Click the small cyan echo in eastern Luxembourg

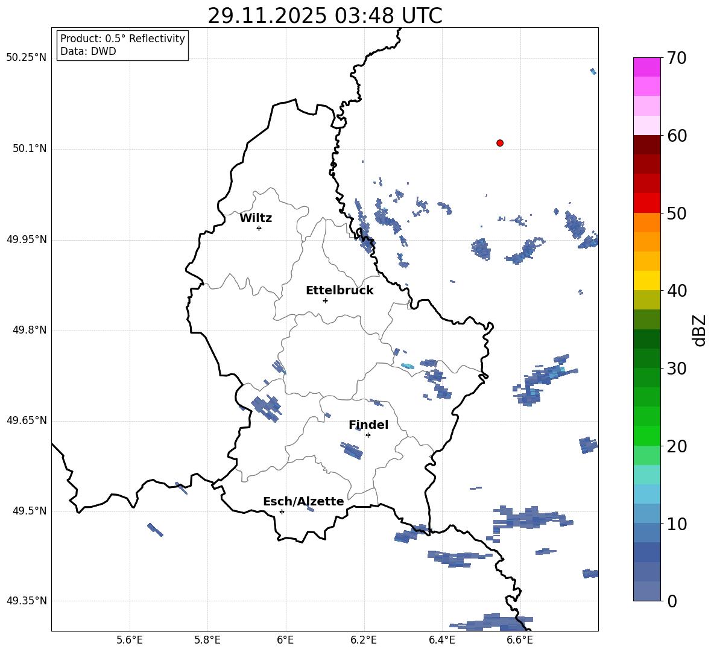point(408,366)
